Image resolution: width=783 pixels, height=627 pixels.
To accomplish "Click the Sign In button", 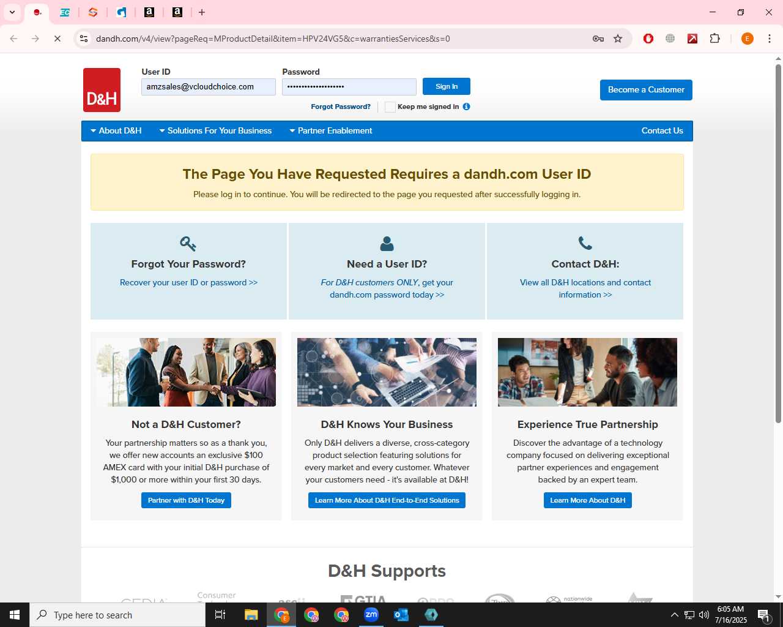I will tap(447, 86).
